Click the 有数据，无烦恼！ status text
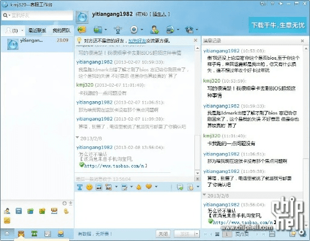The height and width of the screenshot is (241, 310). click(95, 234)
